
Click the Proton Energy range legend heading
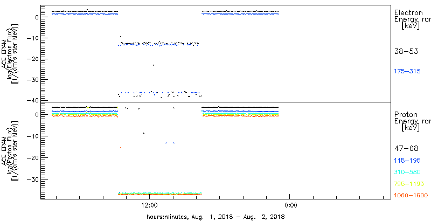[x=412, y=121]
